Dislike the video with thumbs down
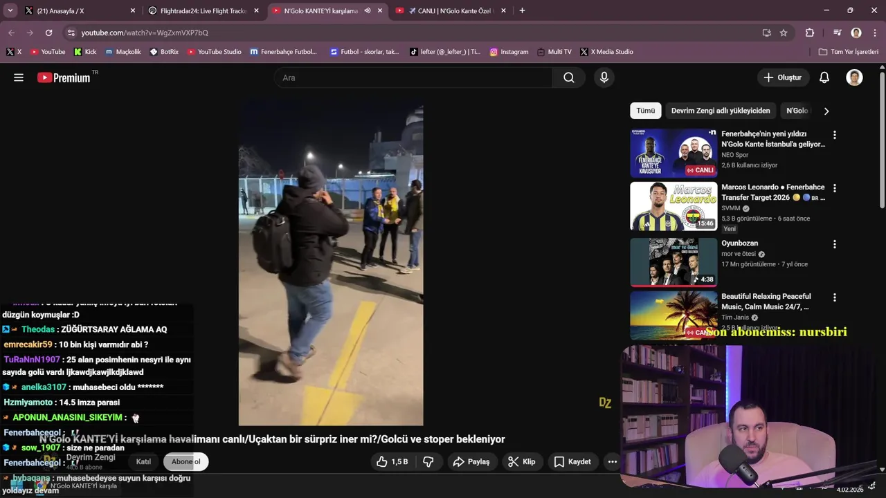 pyautogui.click(x=428, y=461)
